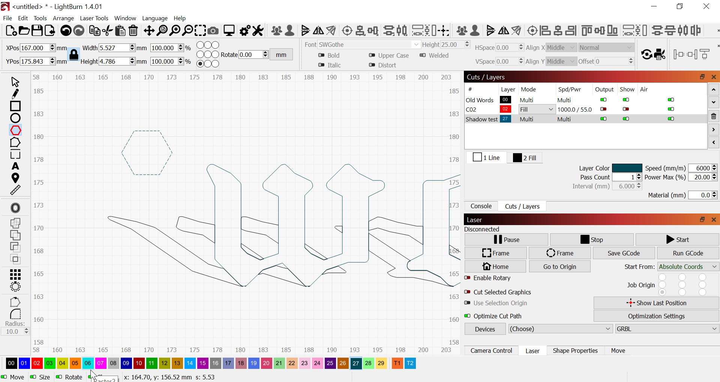720x382 pixels.
Task: Toggle Show for C02 layer
Action: [626, 109]
